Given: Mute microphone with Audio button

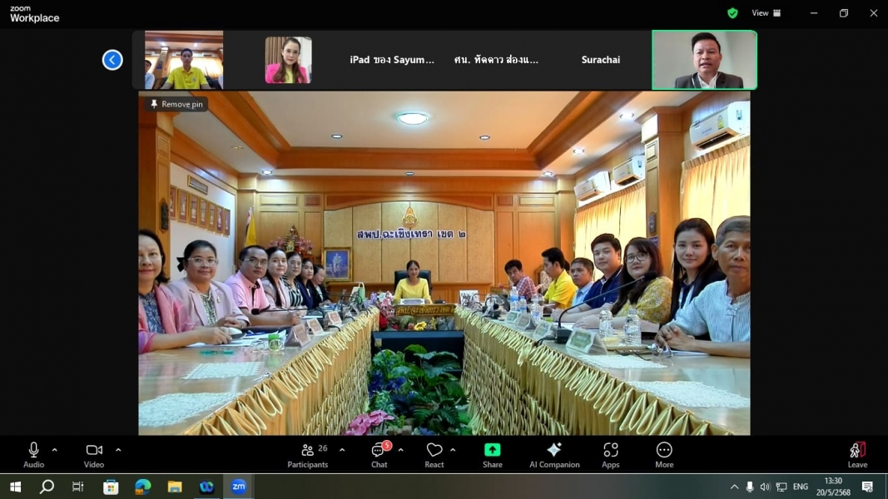Looking at the screenshot, I should (x=33, y=455).
